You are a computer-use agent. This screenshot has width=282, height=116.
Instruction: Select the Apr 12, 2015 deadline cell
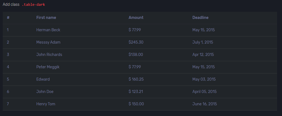pos(203,55)
